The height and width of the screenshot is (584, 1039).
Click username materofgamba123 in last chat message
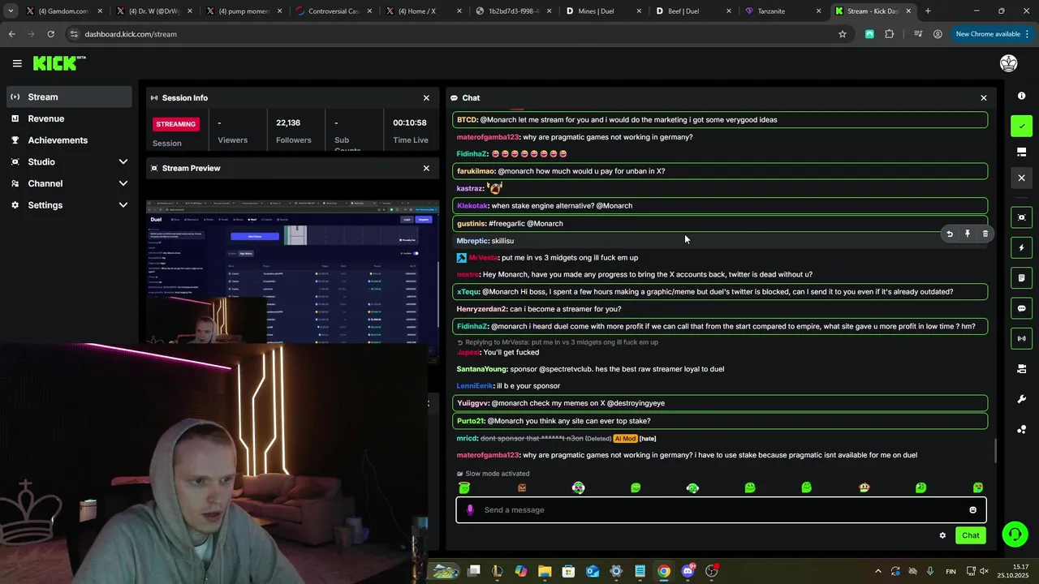tap(488, 455)
